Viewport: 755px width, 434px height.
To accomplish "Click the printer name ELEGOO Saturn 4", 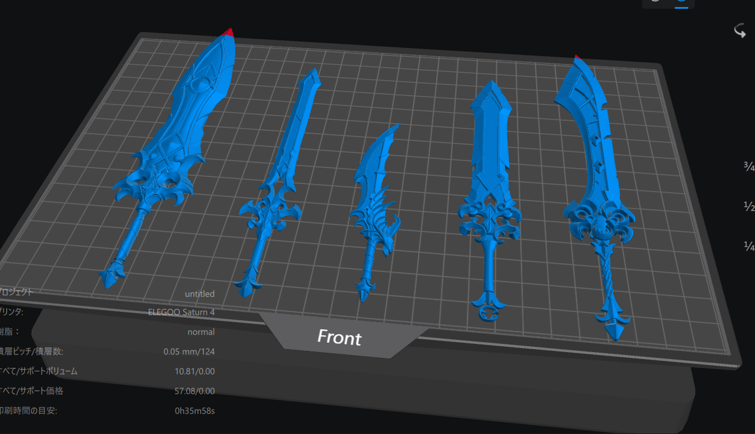I will 181,312.
